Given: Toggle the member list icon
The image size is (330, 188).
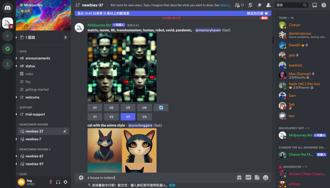Looking at the screenshot, I should (x=269, y=5).
